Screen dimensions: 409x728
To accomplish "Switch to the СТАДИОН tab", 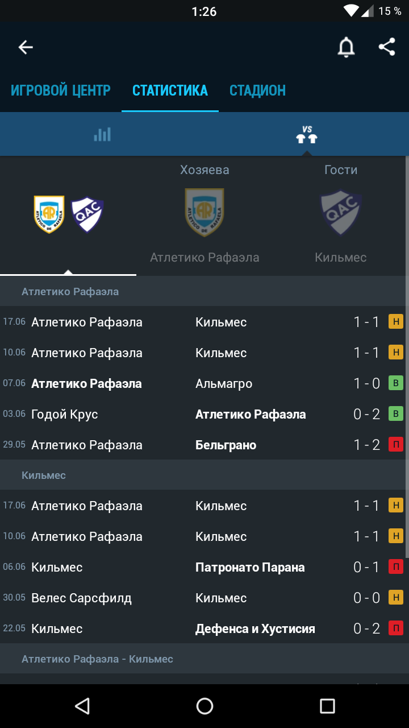I will [257, 90].
